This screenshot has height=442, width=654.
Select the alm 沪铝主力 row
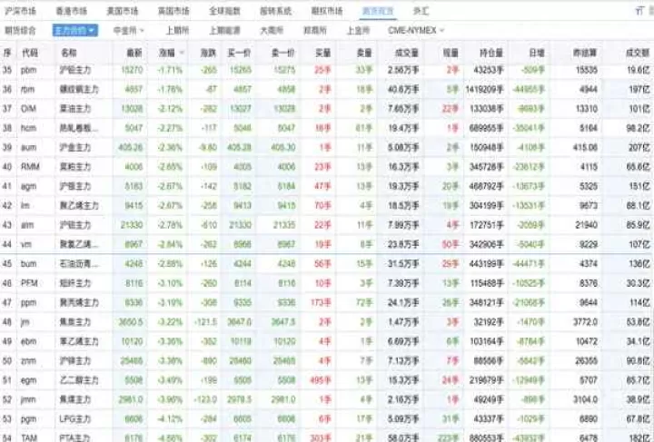coord(327,225)
